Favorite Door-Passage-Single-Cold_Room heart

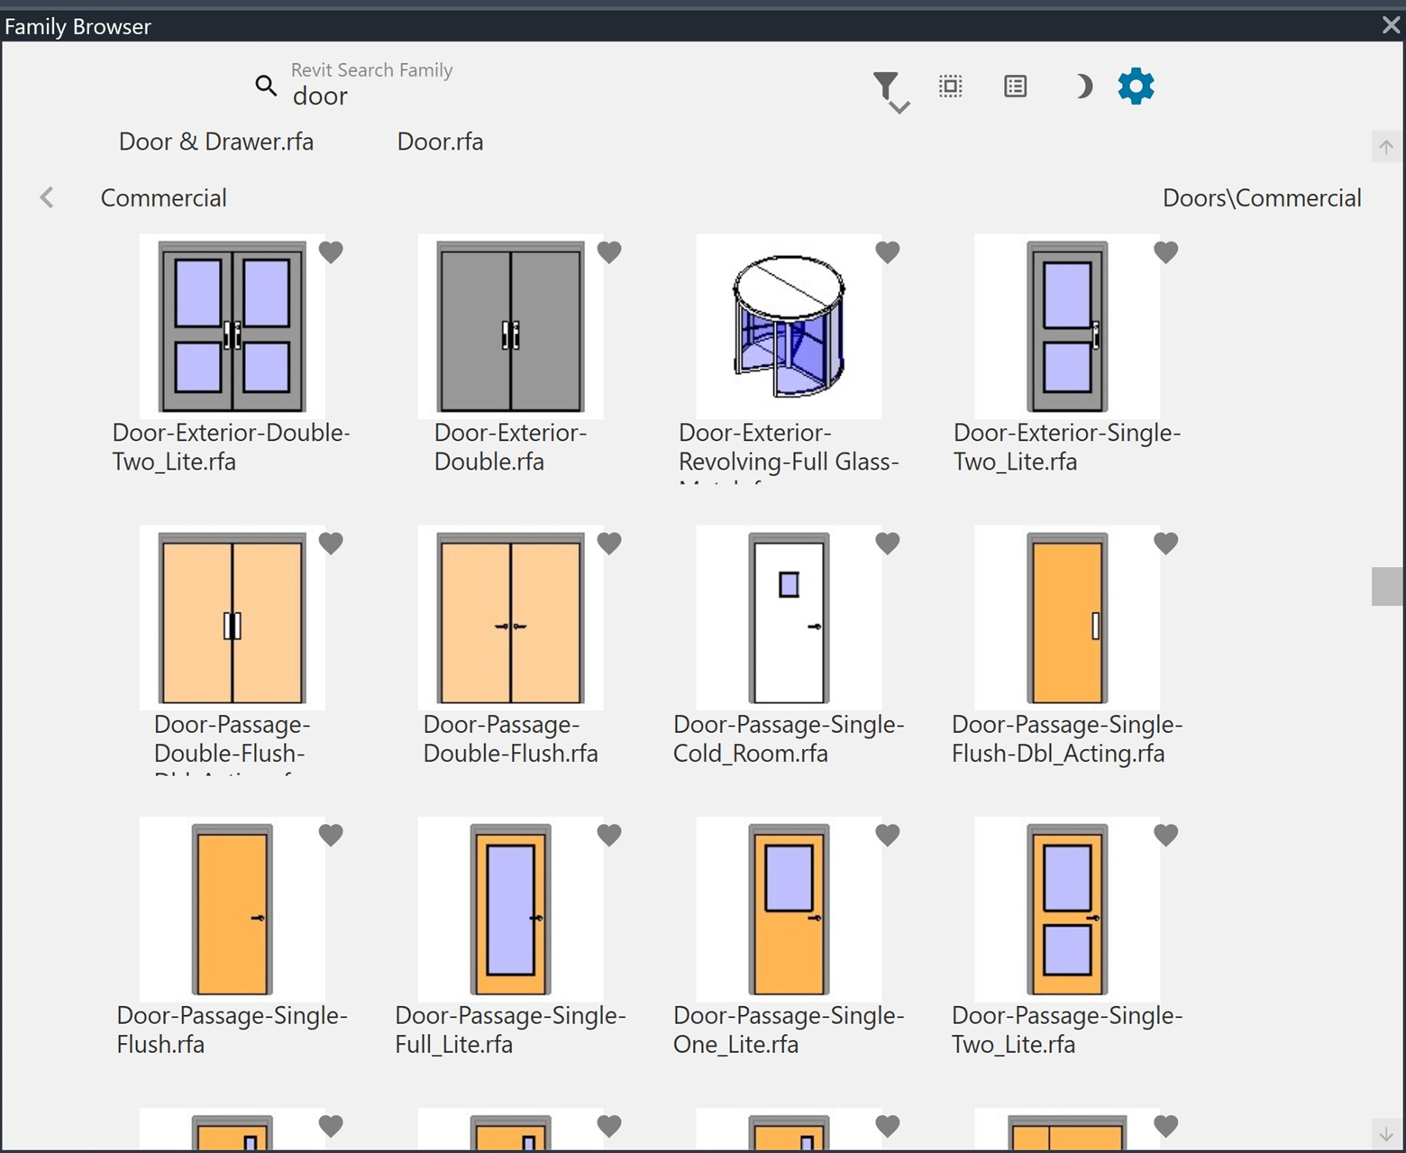[888, 544]
